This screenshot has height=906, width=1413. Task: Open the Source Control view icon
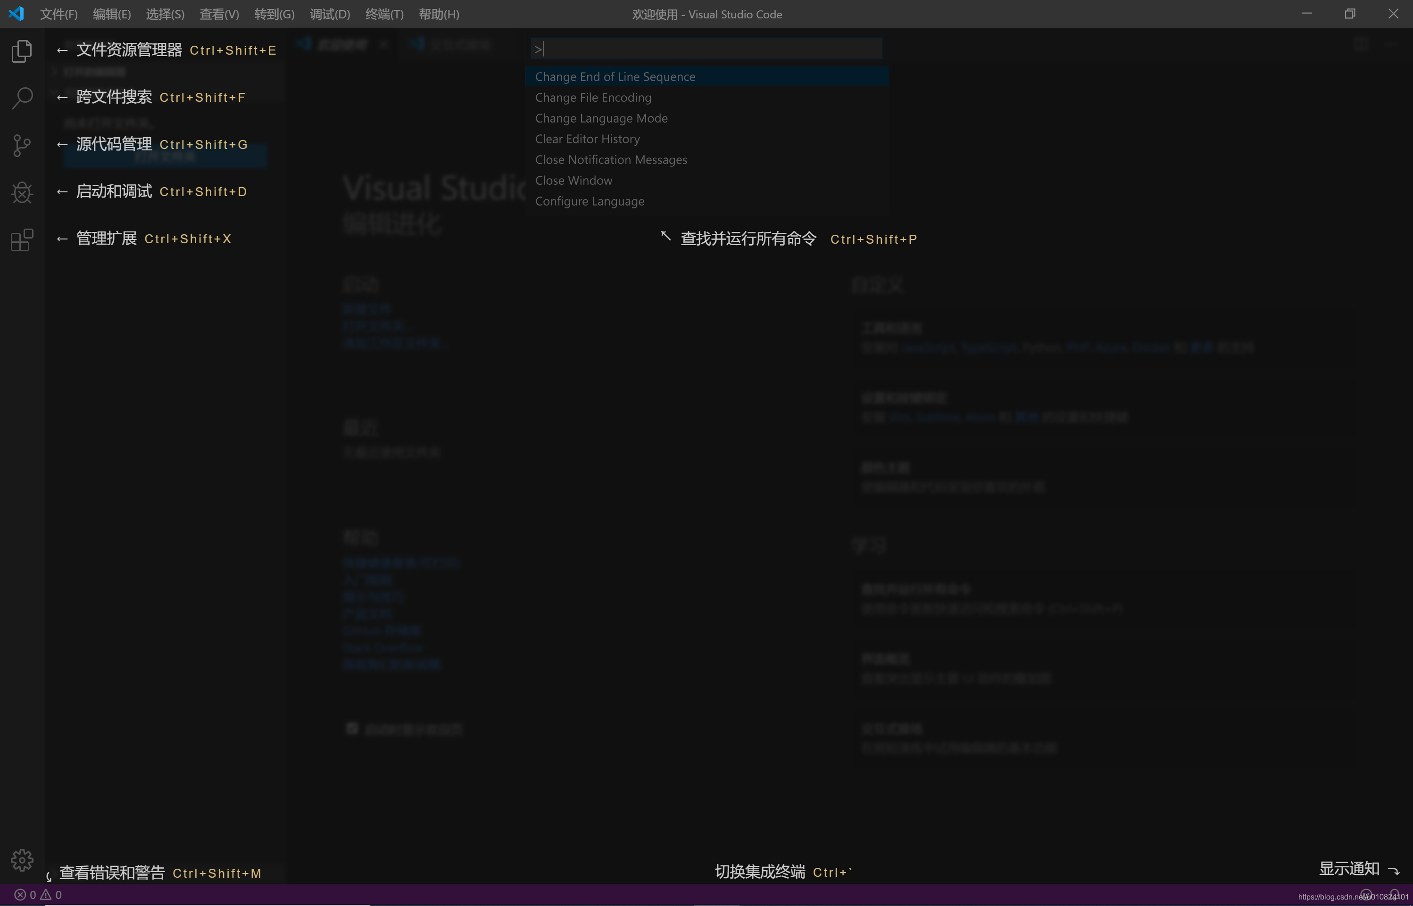[22, 145]
